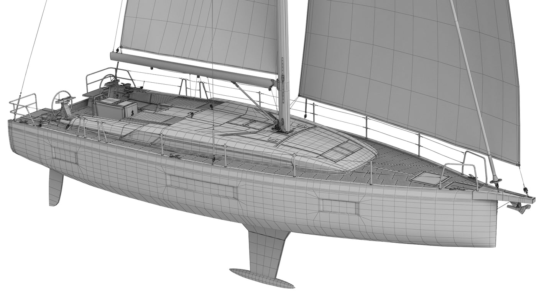Select the stern pushpit rail at the corner
This screenshot has width=554, height=299.
(x=24, y=105)
